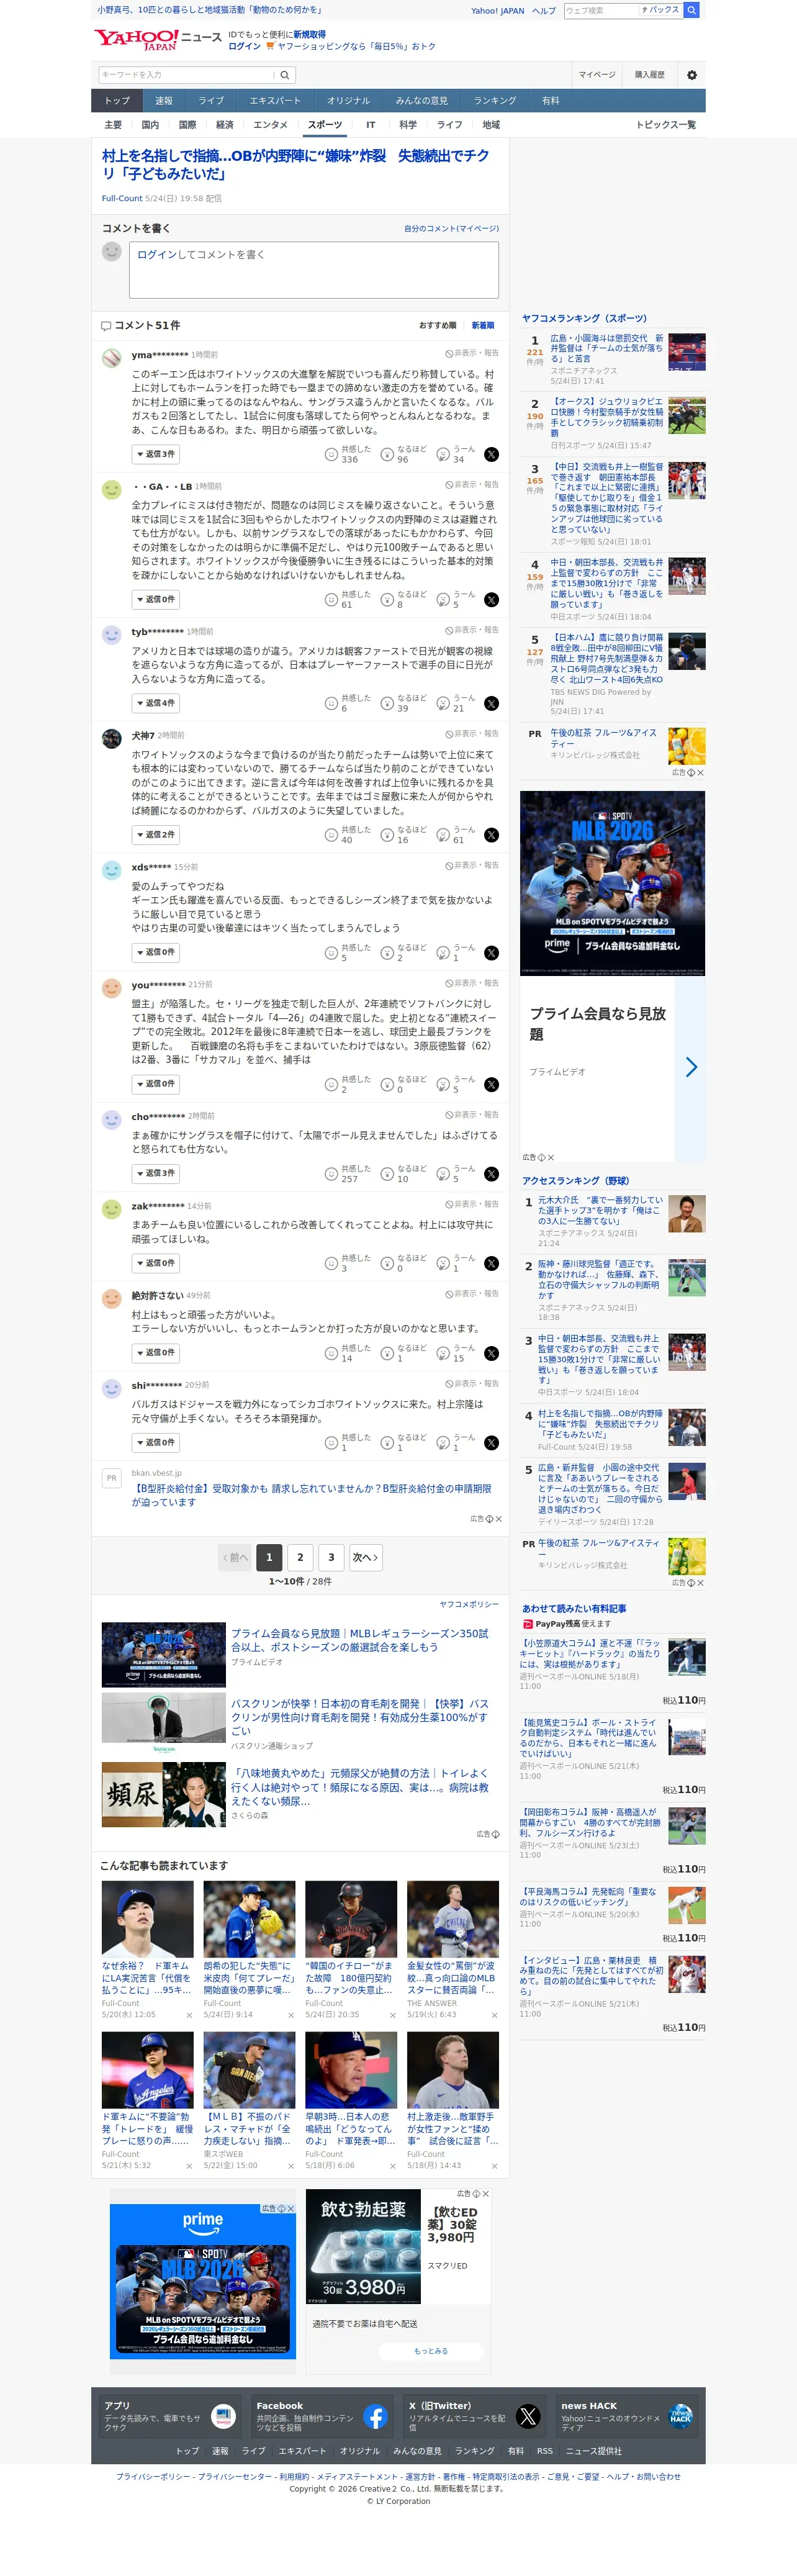Share 犬神7's comment on X

pos(491,835)
